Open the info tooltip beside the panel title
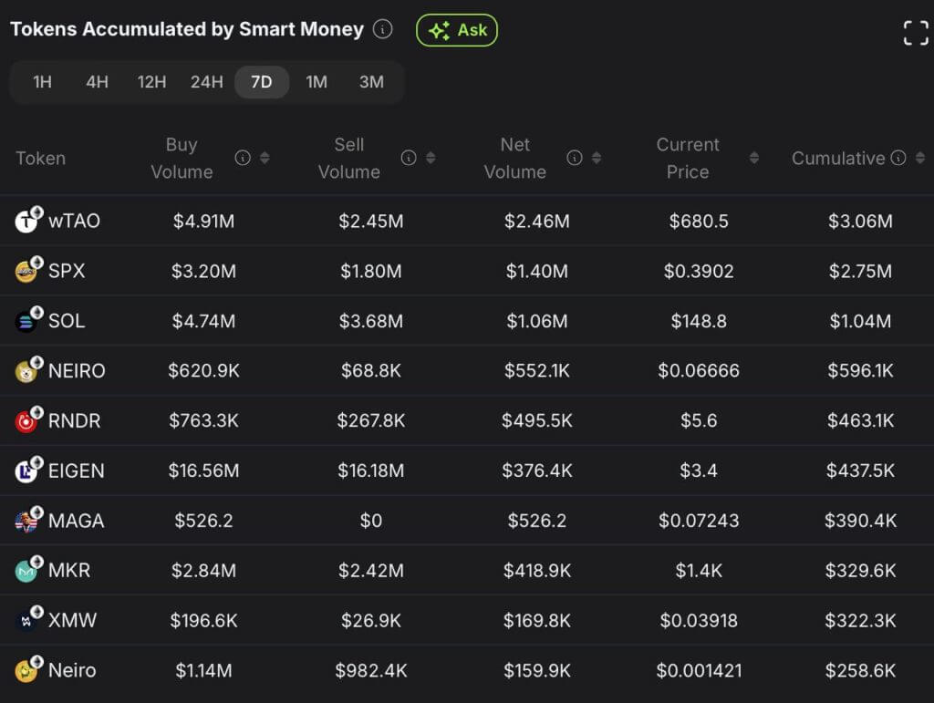This screenshot has width=934, height=703. tap(382, 28)
